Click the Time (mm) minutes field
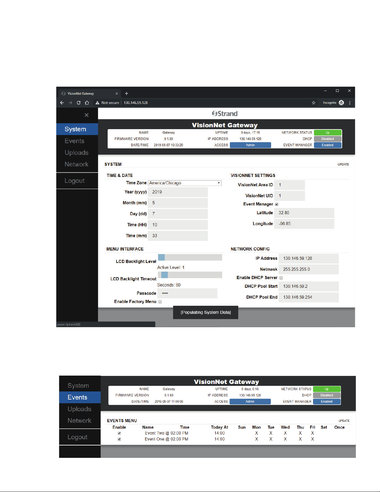Viewport: 380px width, 492px height. tap(178, 236)
